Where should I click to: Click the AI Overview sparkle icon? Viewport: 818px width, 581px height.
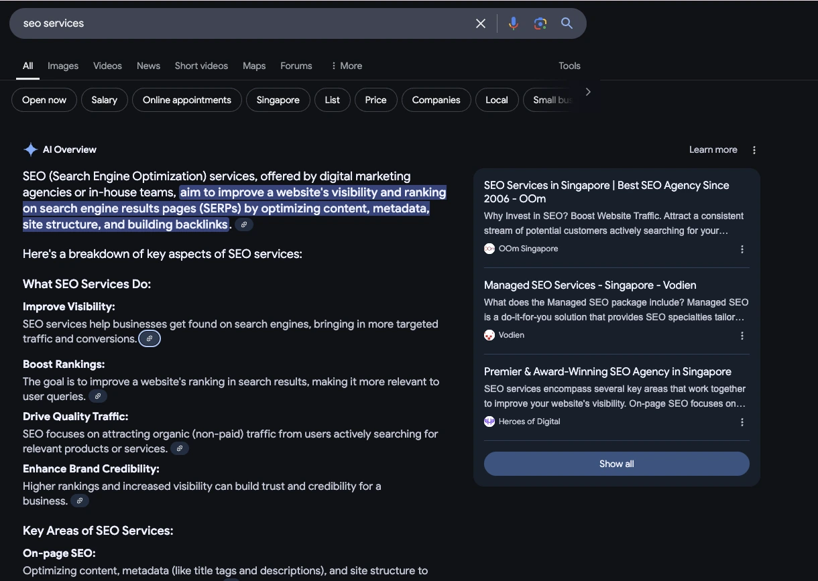point(30,149)
